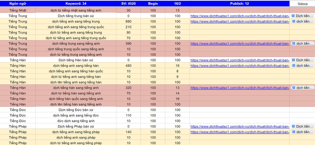The width and height of the screenshot is (315, 145).
Task: Select SV value 880
Action: (x=128, y=21)
